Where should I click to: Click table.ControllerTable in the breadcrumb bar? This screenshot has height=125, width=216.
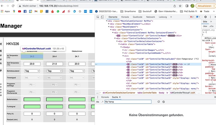pos(147,93)
